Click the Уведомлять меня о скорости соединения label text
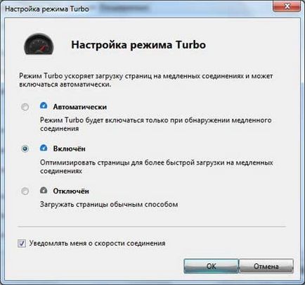 (x=97, y=243)
